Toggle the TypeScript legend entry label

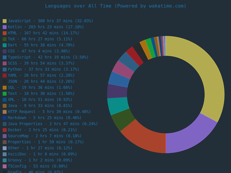[x=48, y=57]
